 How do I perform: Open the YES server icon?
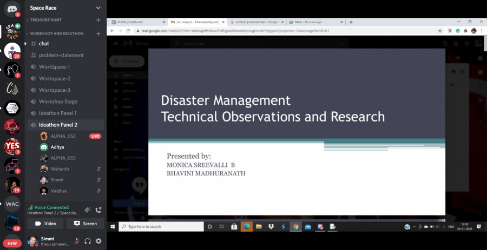(12, 146)
